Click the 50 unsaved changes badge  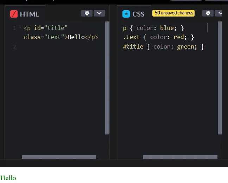(173, 13)
